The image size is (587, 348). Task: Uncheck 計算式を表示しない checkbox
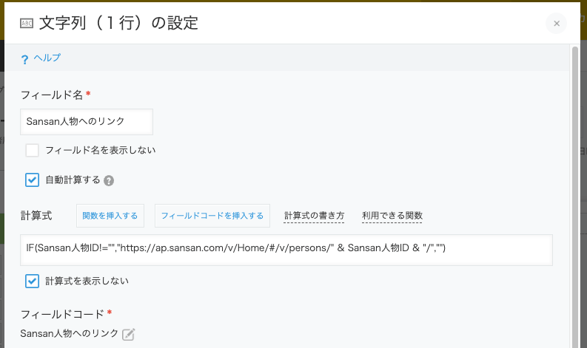tap(32, 281)
